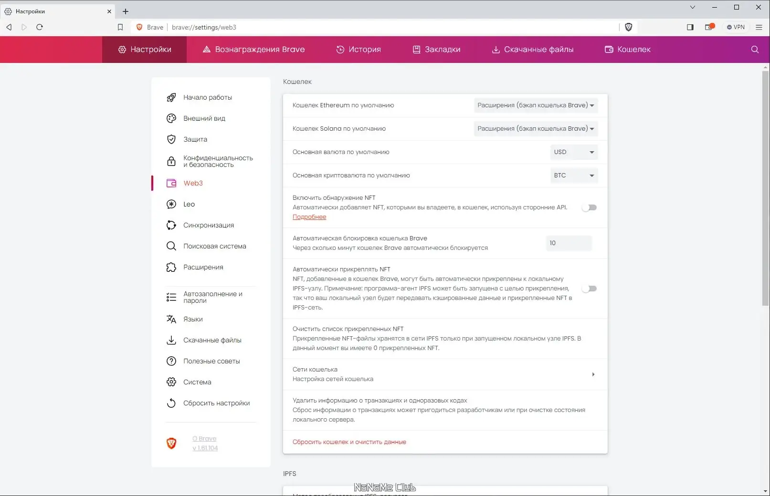Image resolution: width=770 pixels, height=496 pixels.
Task: Open the Скачанные файлы header tab
Action: (533, 50)
